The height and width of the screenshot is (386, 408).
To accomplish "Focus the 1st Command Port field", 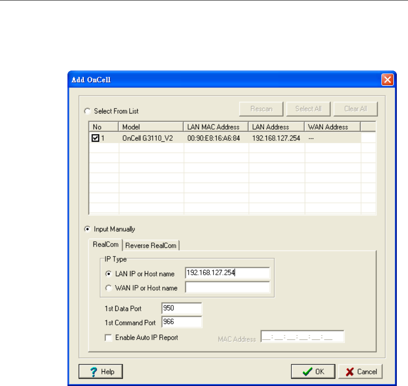I will pos(181,322).
